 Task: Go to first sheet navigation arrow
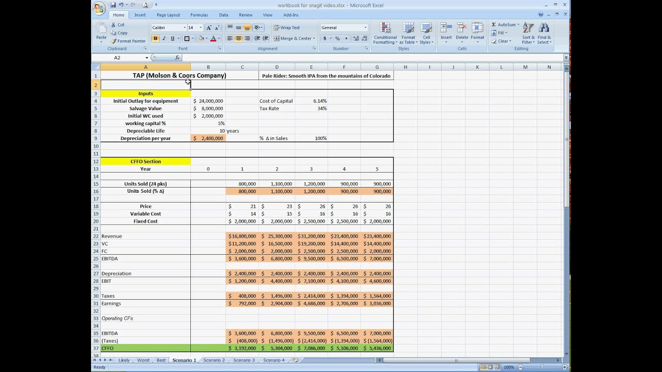click(95, 360)
